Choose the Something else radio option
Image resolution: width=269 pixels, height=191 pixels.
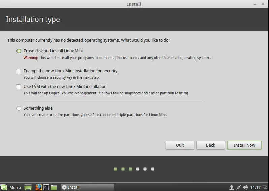(19, 108)
